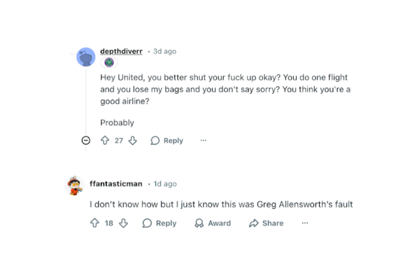This screenshot has height=279, width=419.
Task: Upvote depthdiverr's comment
Action: tap(105, 140)
